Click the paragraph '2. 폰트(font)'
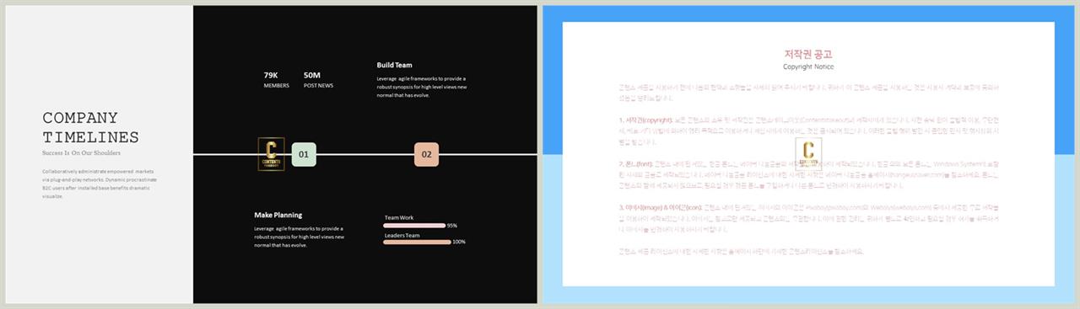1080x309 pixels. (x=808, y=176)
